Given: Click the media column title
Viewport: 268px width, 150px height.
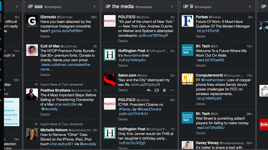Looking at the screenshot, I should point(123,6).
